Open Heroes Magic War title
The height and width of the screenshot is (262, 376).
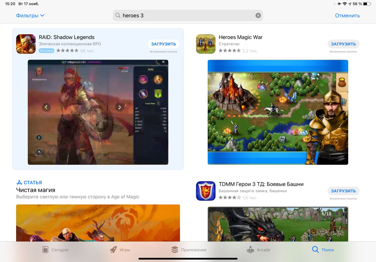point(241,37)
